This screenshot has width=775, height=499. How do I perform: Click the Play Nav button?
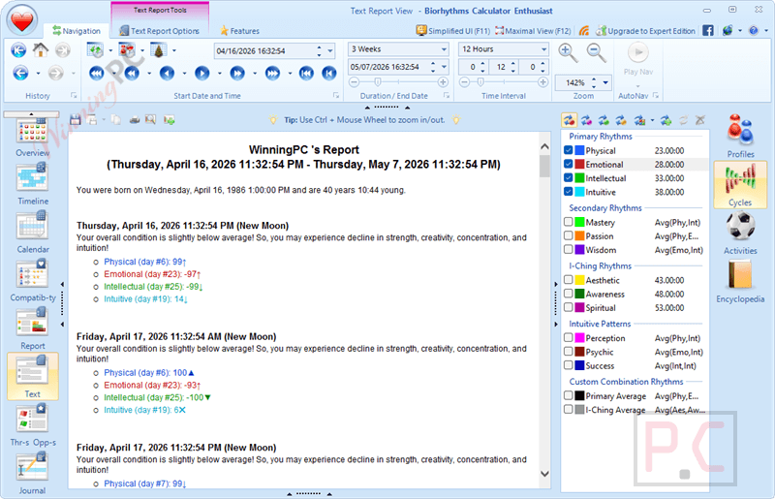[x=638, y=59]
